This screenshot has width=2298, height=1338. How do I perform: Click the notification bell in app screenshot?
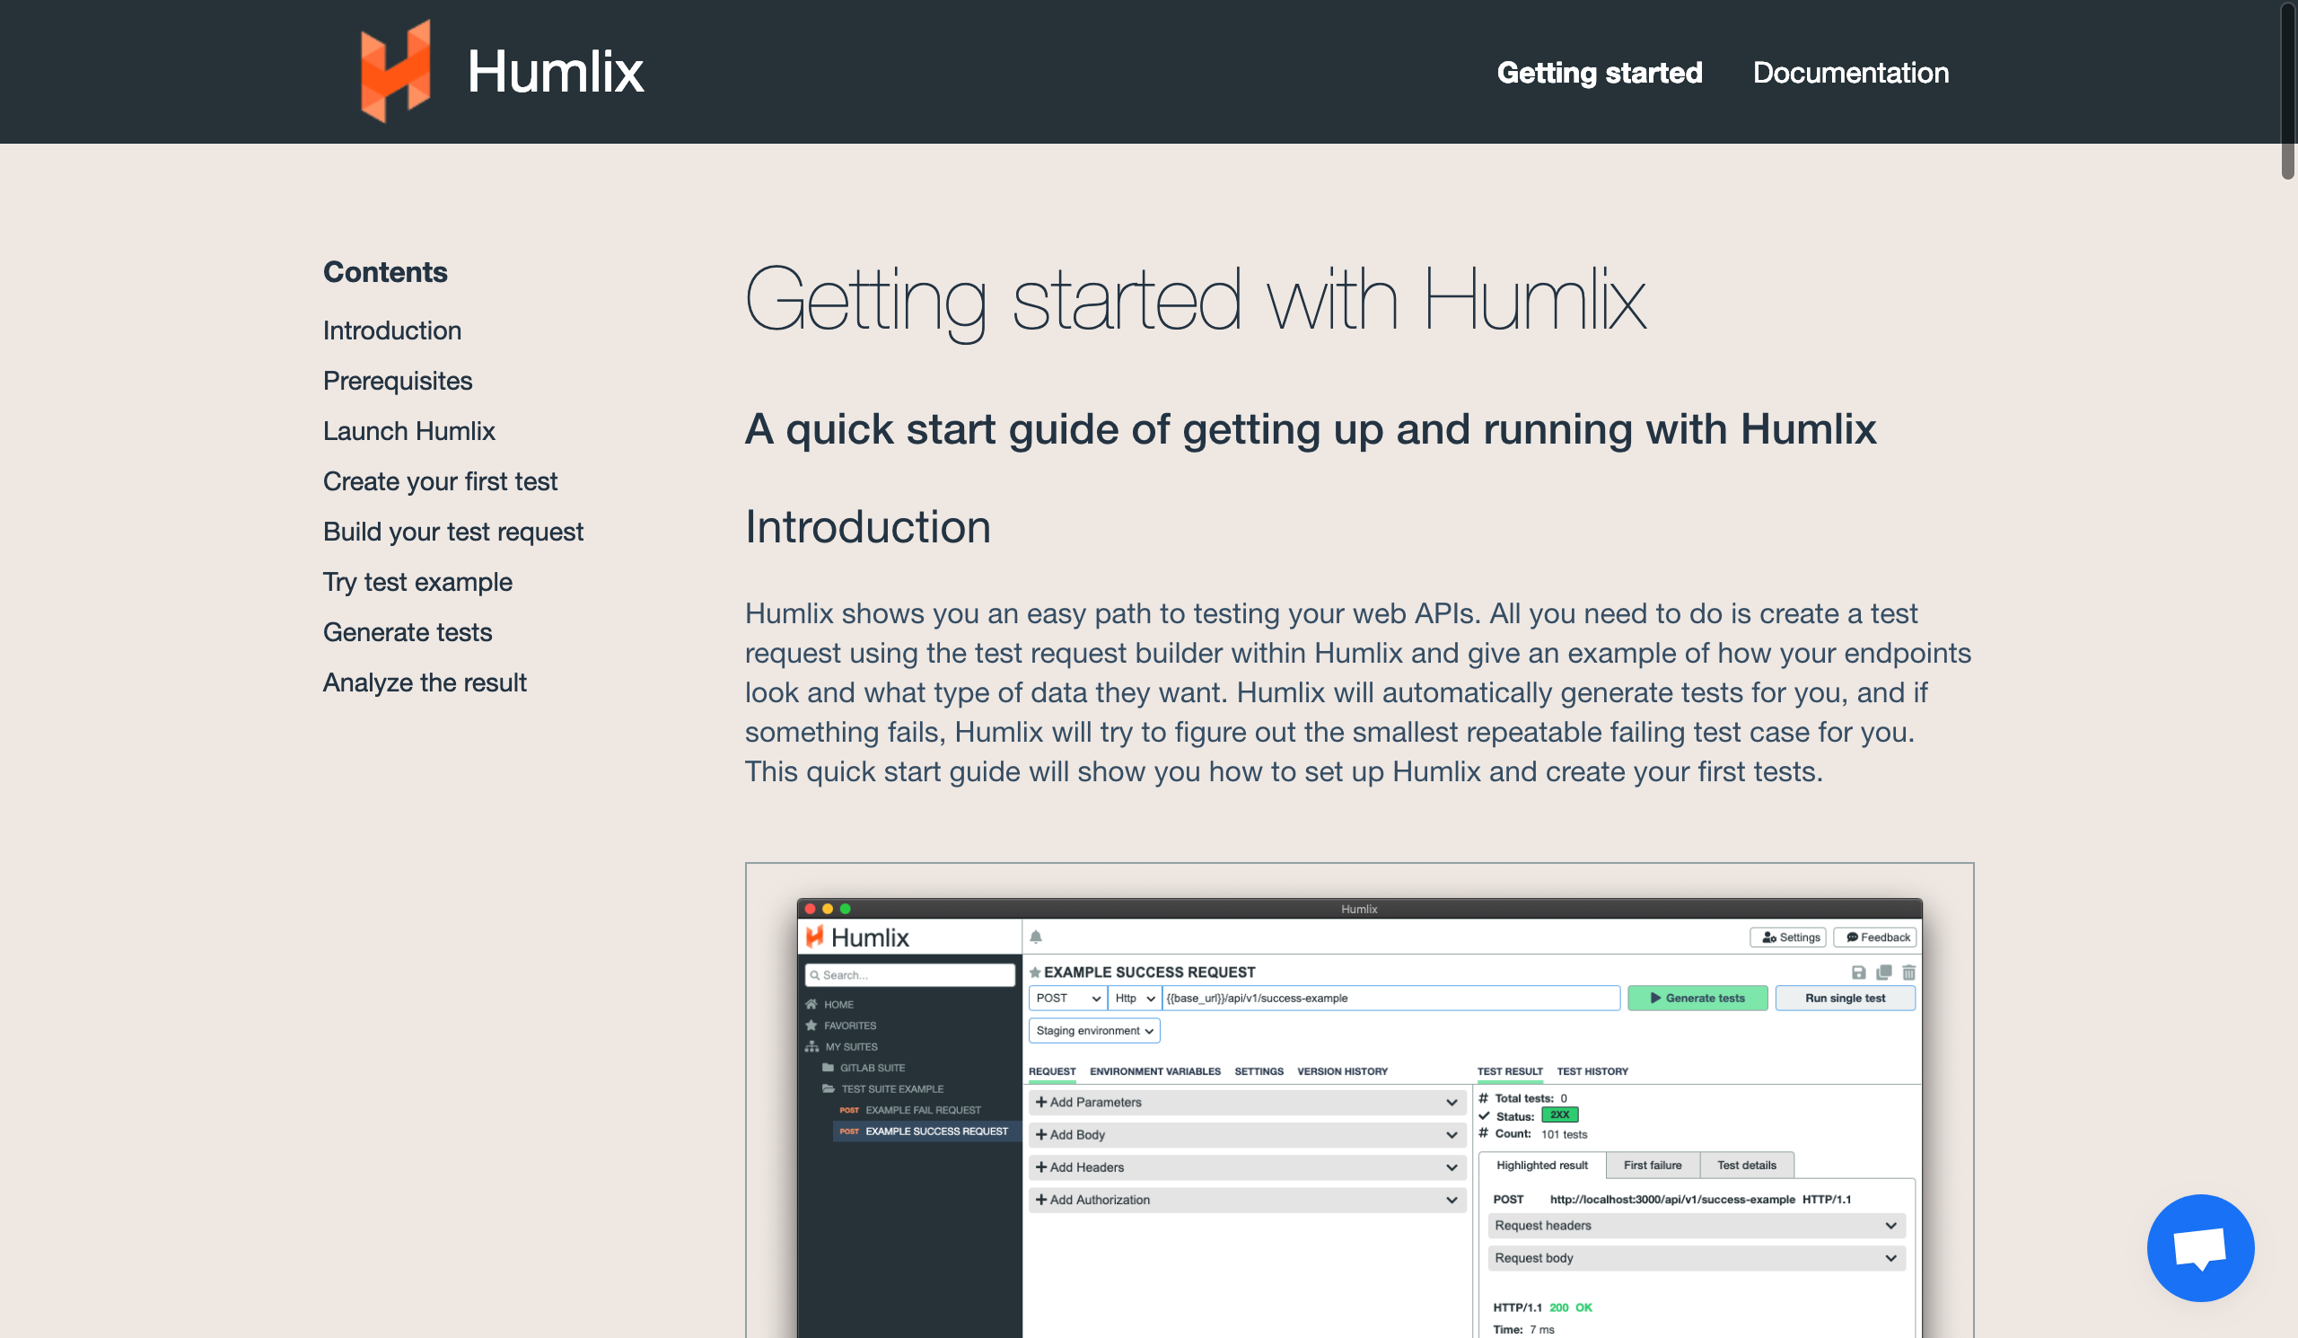coord(1035,937)
